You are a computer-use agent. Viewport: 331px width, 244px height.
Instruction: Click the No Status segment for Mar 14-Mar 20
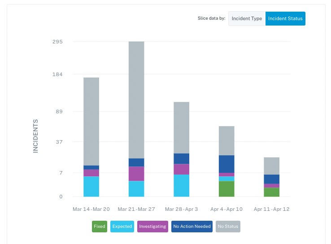91,122
